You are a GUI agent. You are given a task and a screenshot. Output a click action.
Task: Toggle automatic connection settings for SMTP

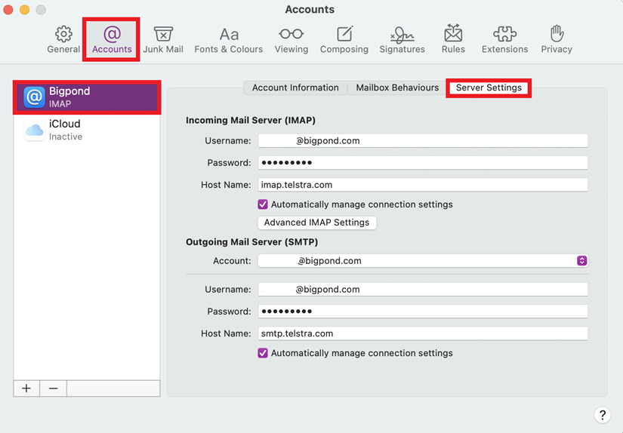263,353
